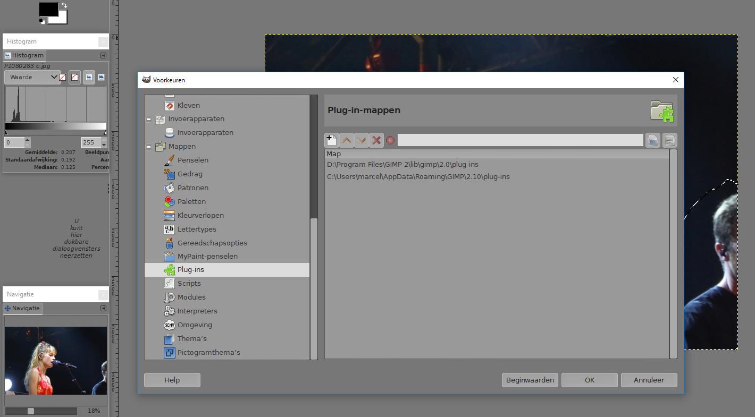Click the navigation preview thumbnail
755x417 pixels.
click(56, 361)
